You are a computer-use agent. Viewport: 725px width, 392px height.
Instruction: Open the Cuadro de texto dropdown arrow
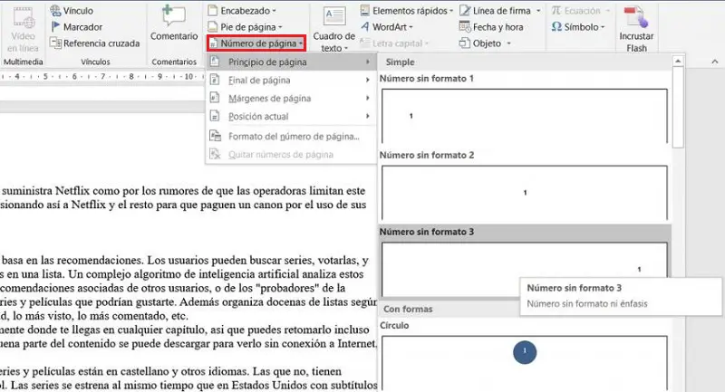point(346,49)
